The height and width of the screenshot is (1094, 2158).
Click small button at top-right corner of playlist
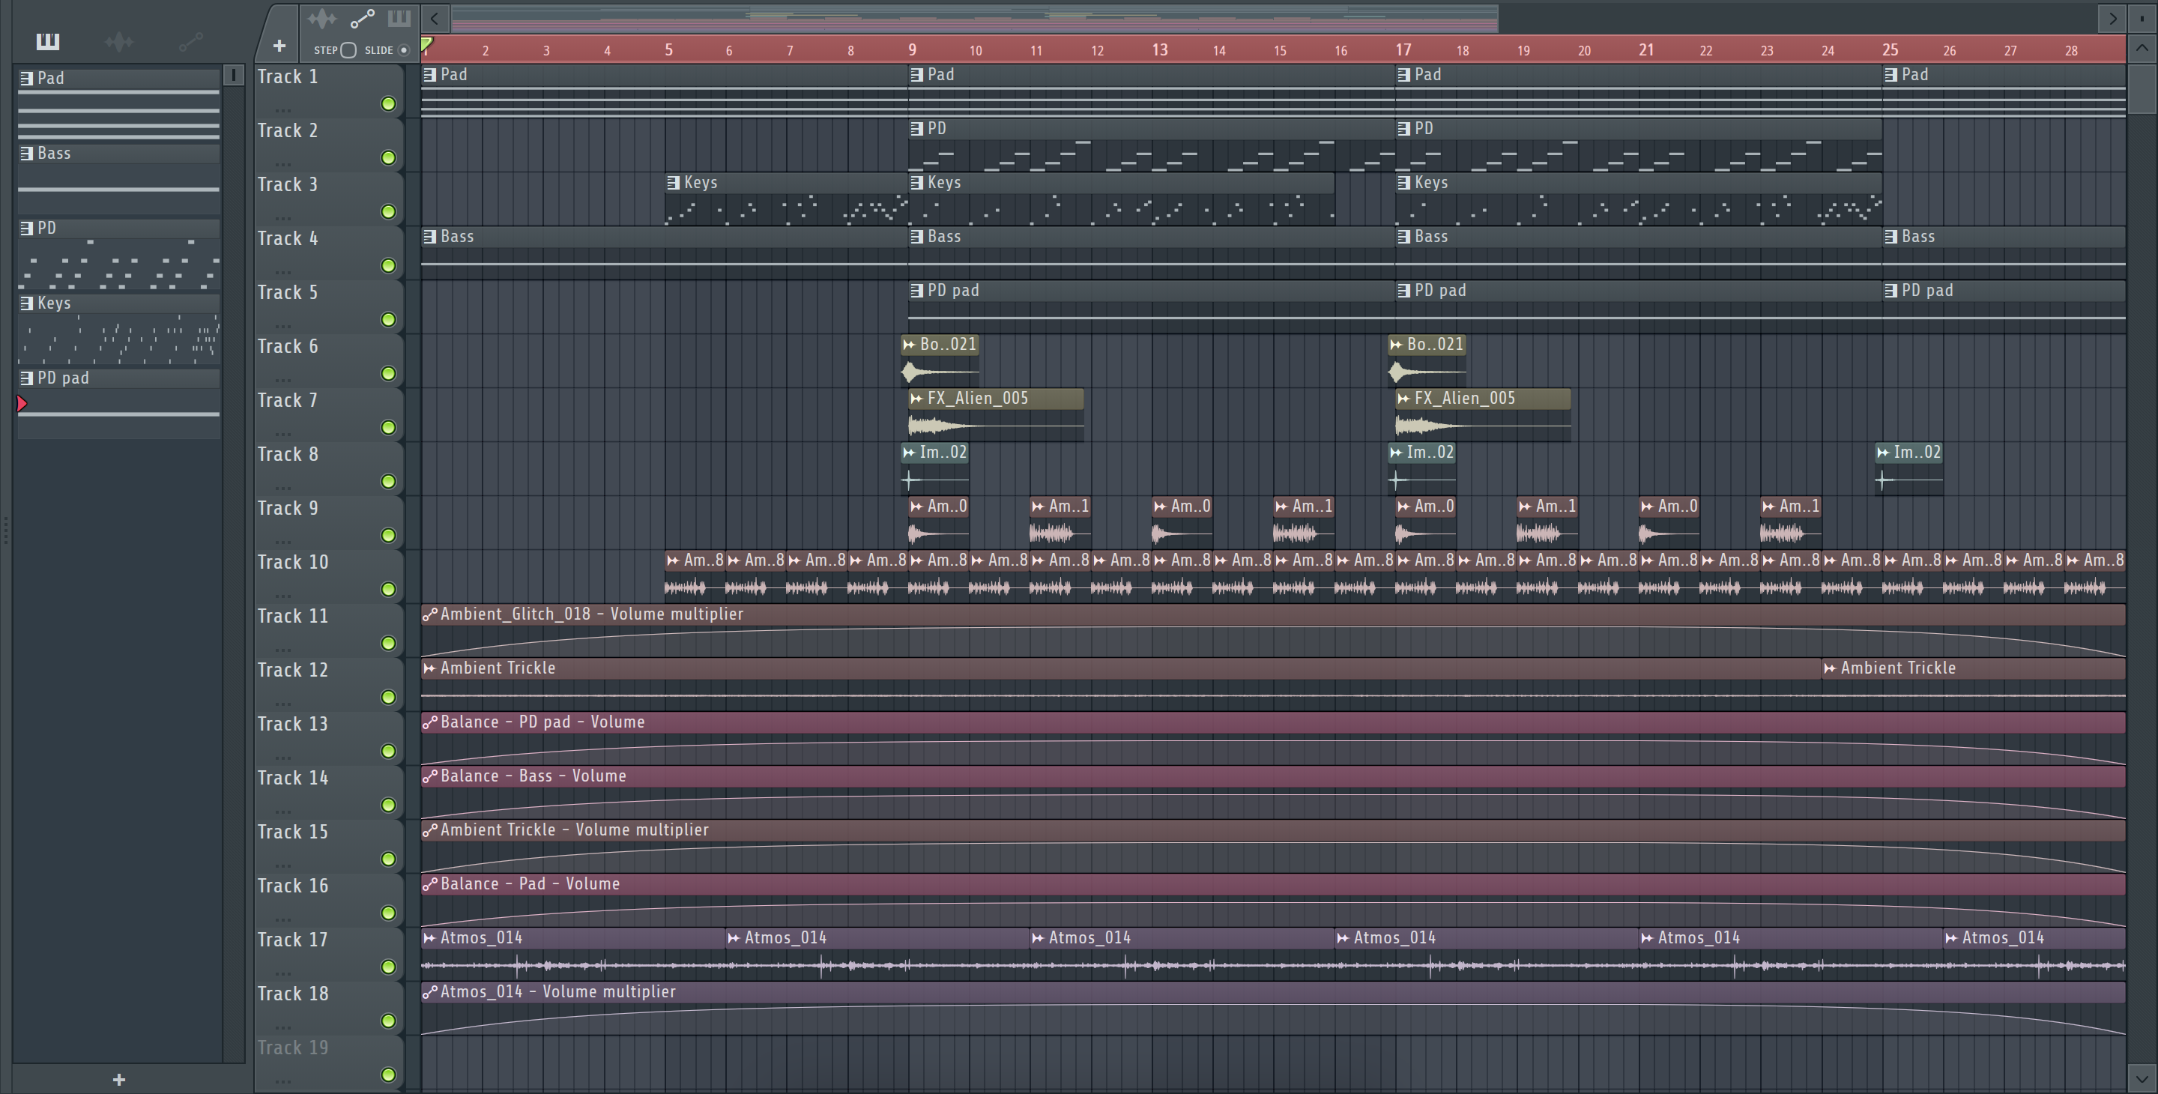point(2142,19)
